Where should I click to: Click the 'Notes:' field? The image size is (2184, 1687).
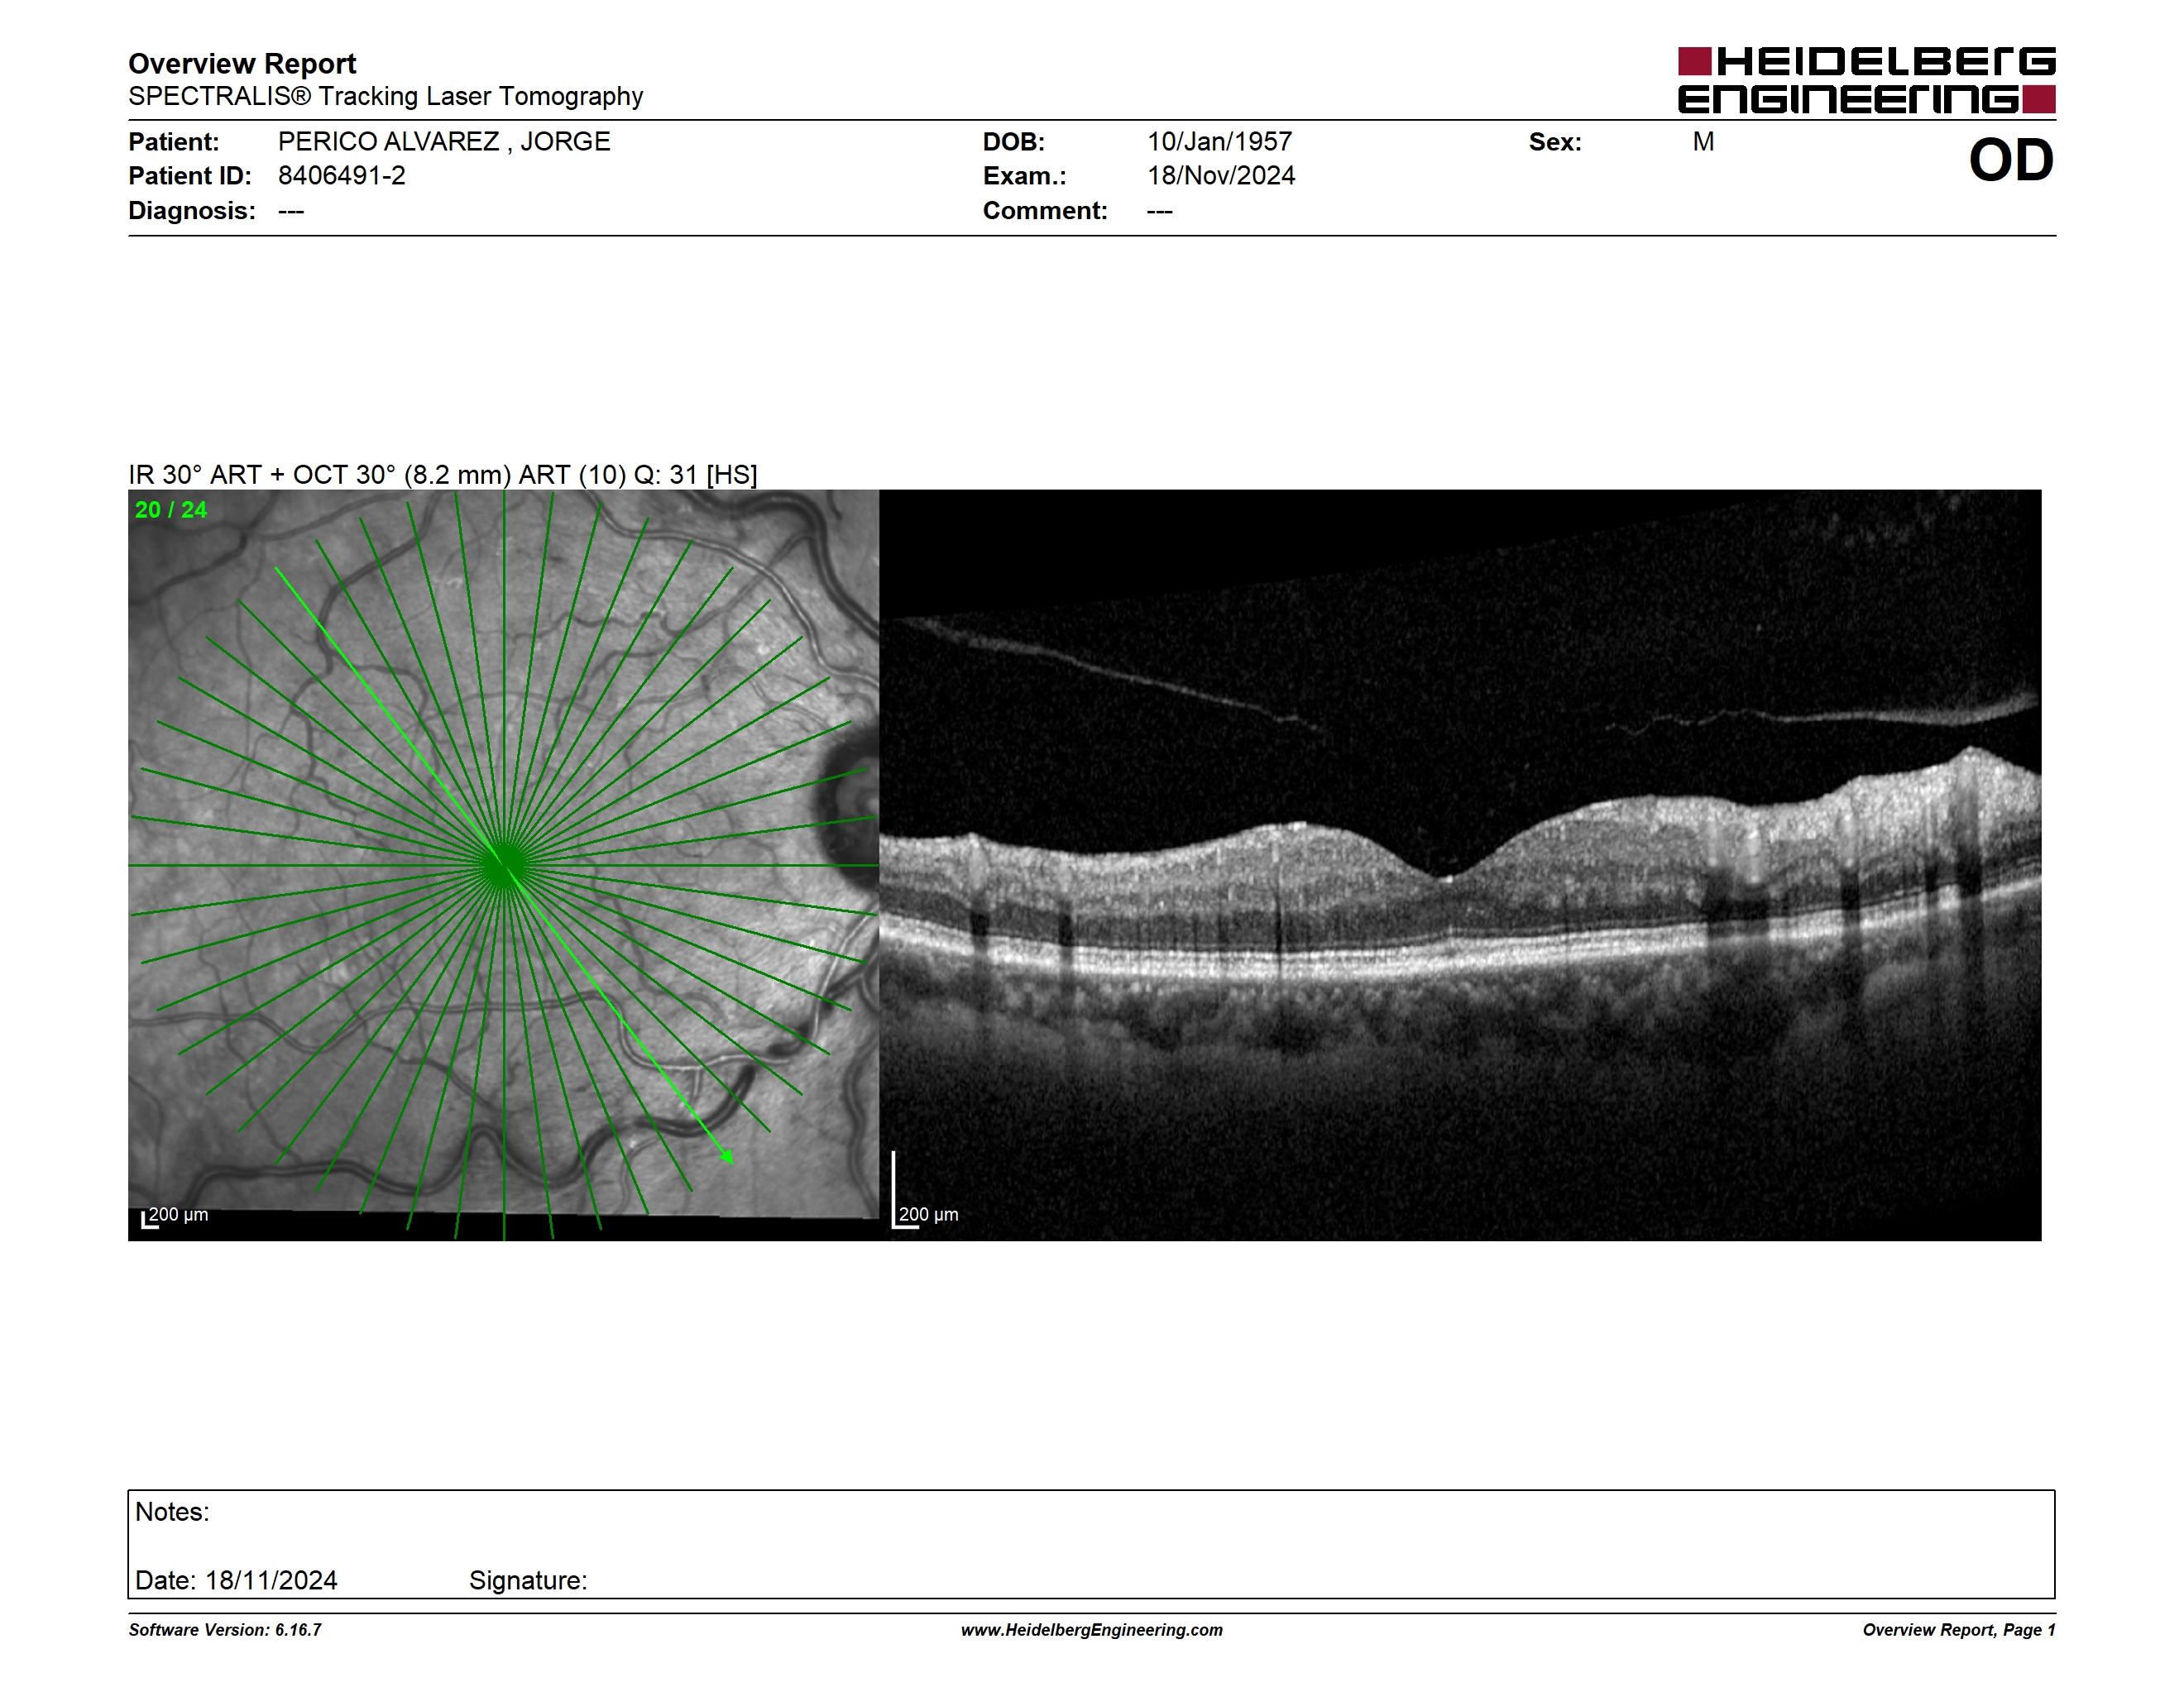tap(172, 1513)
